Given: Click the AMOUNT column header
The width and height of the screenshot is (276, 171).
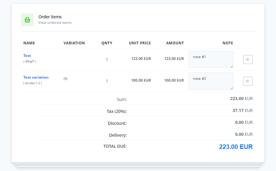Looking at the screenshot, I should (175, 43).
